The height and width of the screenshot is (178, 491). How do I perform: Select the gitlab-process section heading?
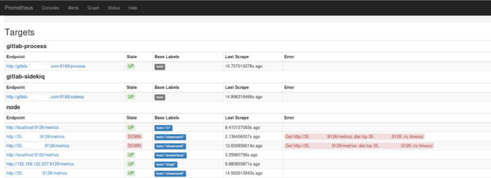[26, 46]
